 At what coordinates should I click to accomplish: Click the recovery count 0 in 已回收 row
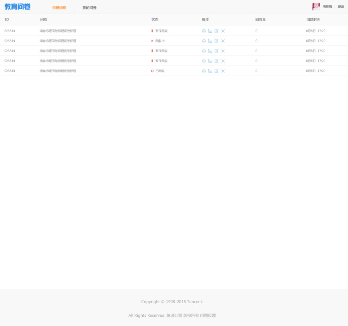coord(256,71)
